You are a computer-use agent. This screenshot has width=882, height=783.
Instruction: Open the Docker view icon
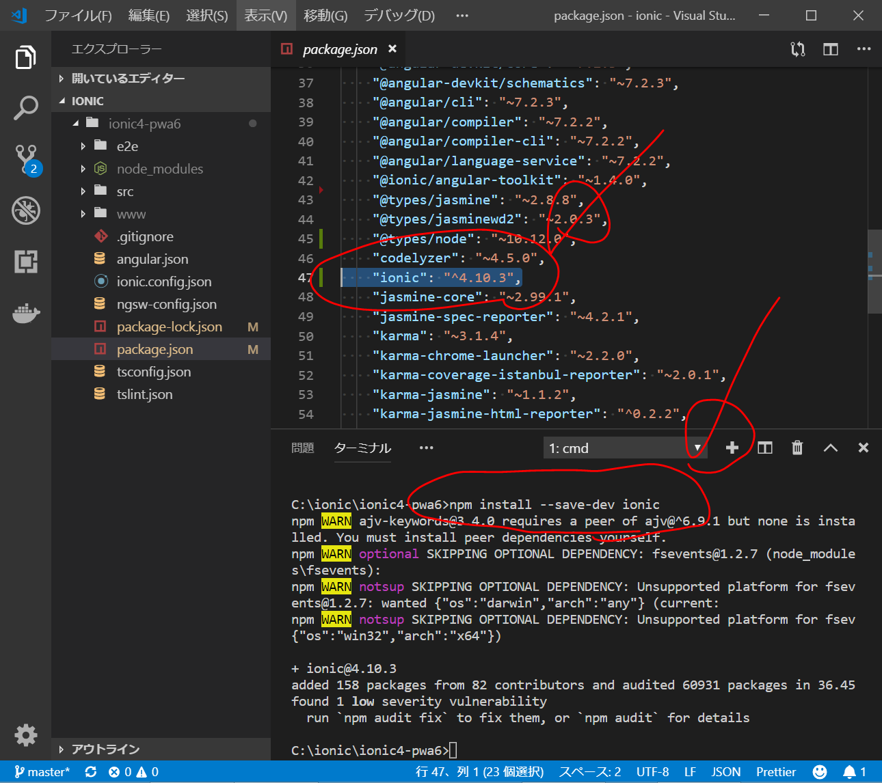pyautogui.click(x=25, y=313)
